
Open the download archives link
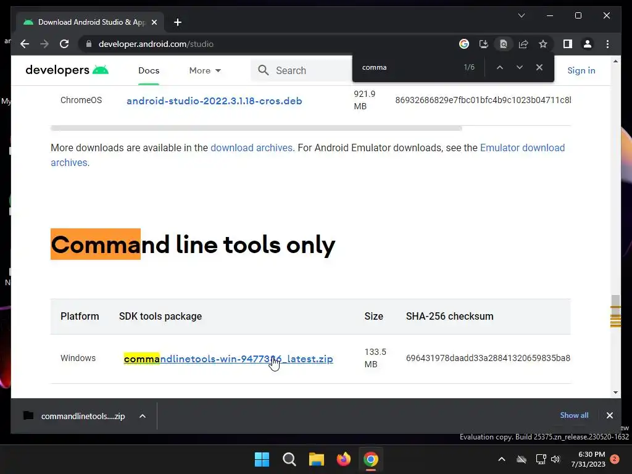[252, 148]
